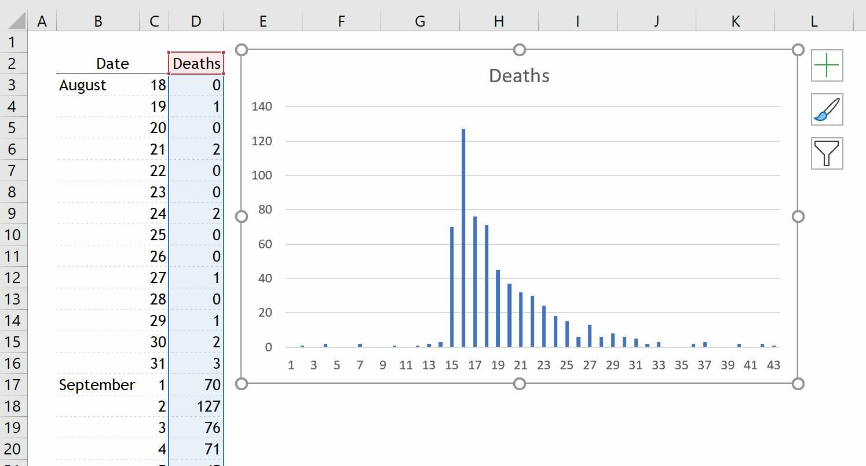
Task: Click the Select All corner triangle
Action: click(x=14, y=21)
